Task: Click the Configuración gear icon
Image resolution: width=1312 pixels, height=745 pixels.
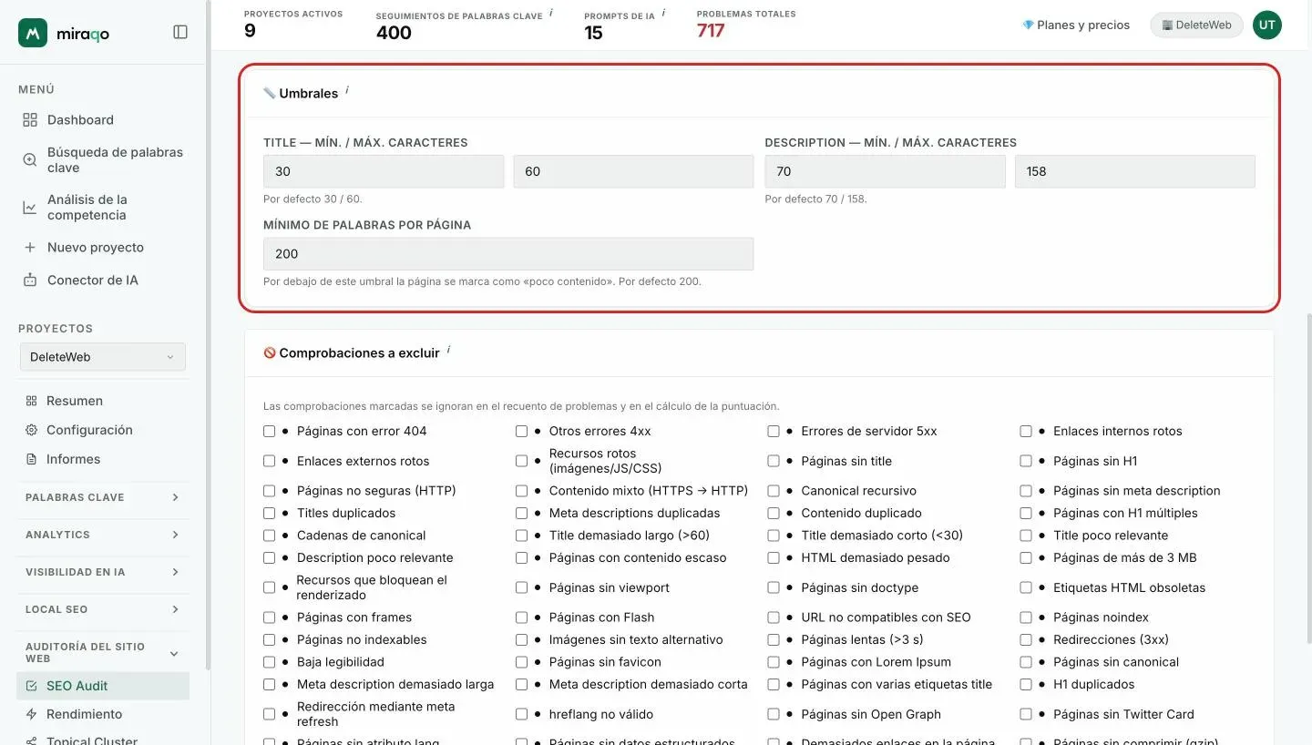Action: coord(32,430)
